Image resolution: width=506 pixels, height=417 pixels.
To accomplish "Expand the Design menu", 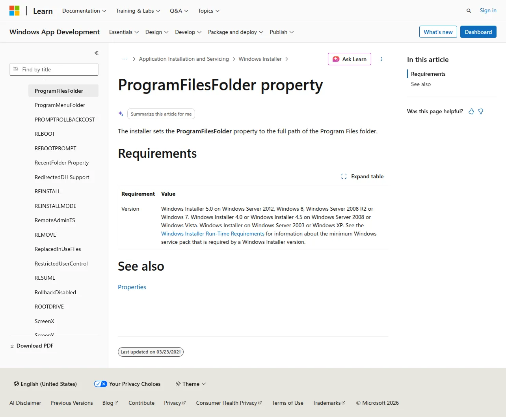I will pos(157,32).
